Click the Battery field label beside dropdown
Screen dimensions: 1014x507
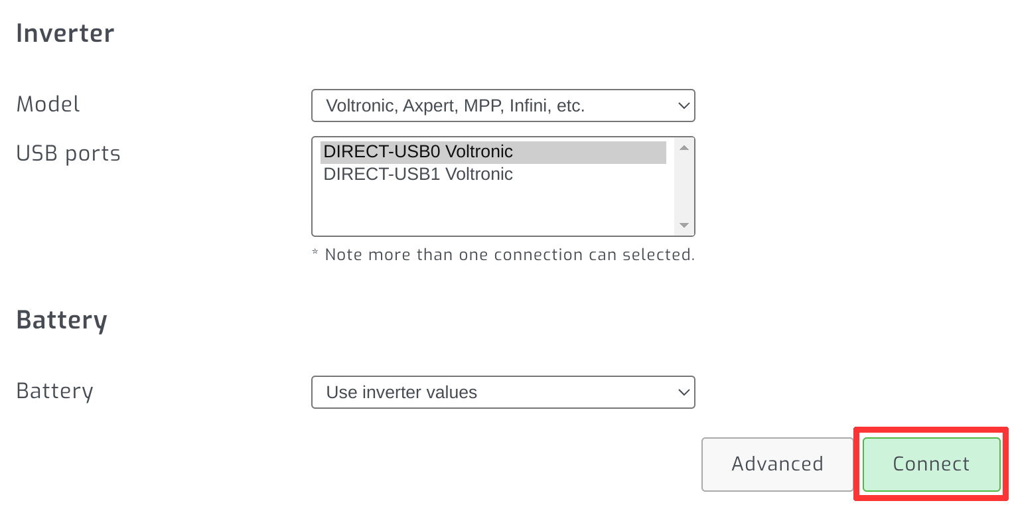coord(54,391)
